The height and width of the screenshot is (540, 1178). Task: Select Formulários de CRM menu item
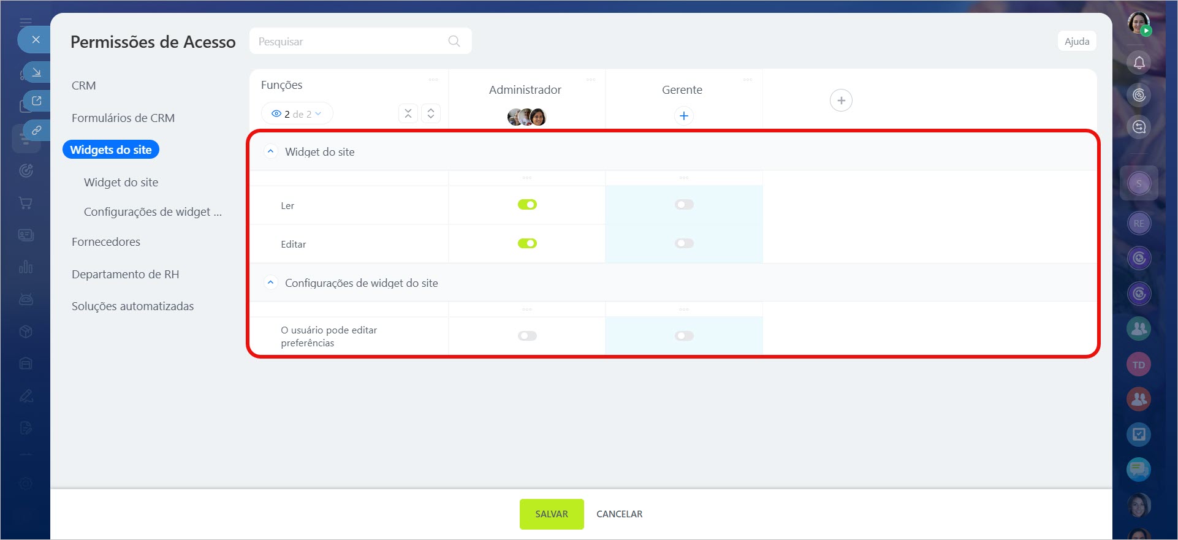tap(123, 118)
